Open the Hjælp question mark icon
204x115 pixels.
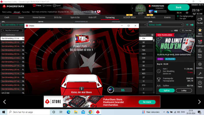click(x=200, y=83)
